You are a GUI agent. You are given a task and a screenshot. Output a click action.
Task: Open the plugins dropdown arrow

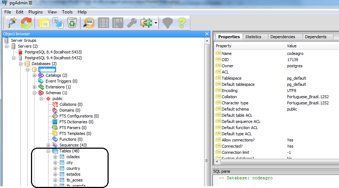(x=156, y=23)
